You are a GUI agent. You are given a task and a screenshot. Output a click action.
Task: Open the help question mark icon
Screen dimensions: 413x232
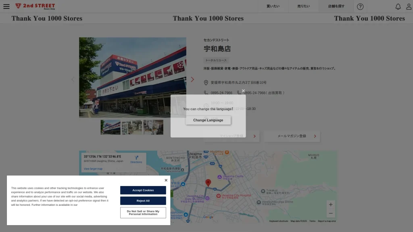(360, 6)
